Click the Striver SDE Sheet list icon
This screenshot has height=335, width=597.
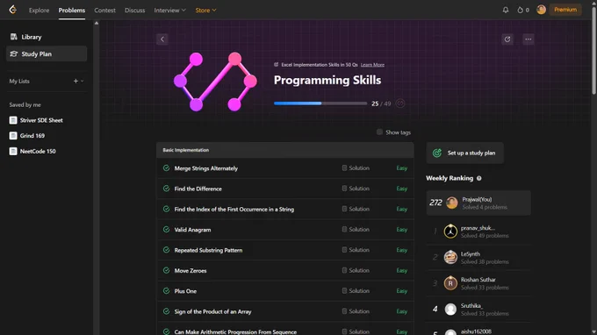tap(13, 120)
